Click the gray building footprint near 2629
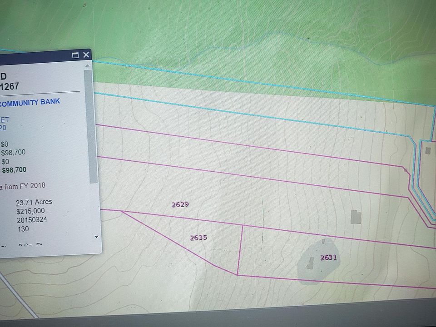436x327 pixels. pyautogui.click(x=356, y=217)
